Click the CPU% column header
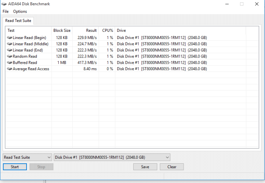This screenshot has width=265, height=183. (107, 30)
